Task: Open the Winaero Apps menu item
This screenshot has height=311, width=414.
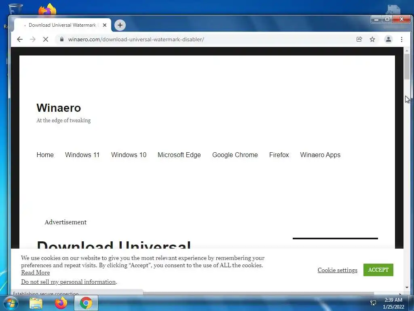Action: coord(320,155)
